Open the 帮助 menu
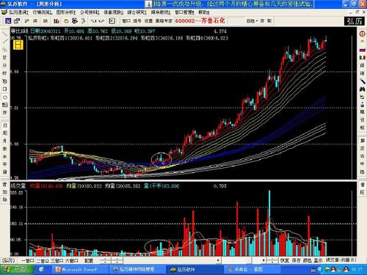 (x=203, y=12)
